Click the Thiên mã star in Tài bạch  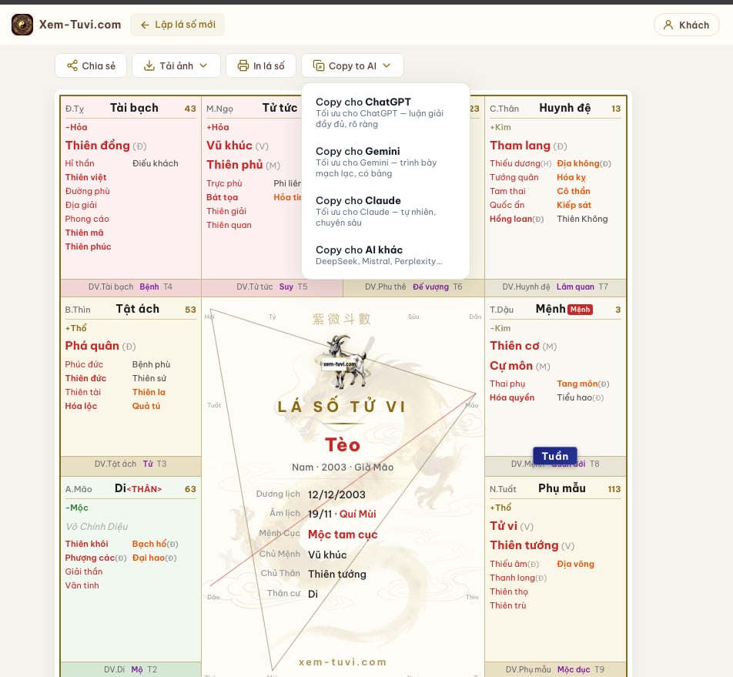click(84, 233)
